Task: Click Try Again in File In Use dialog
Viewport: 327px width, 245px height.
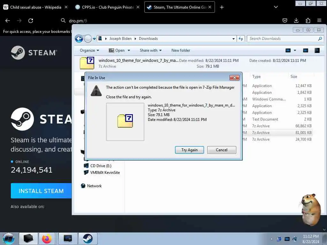Action: 189,150
